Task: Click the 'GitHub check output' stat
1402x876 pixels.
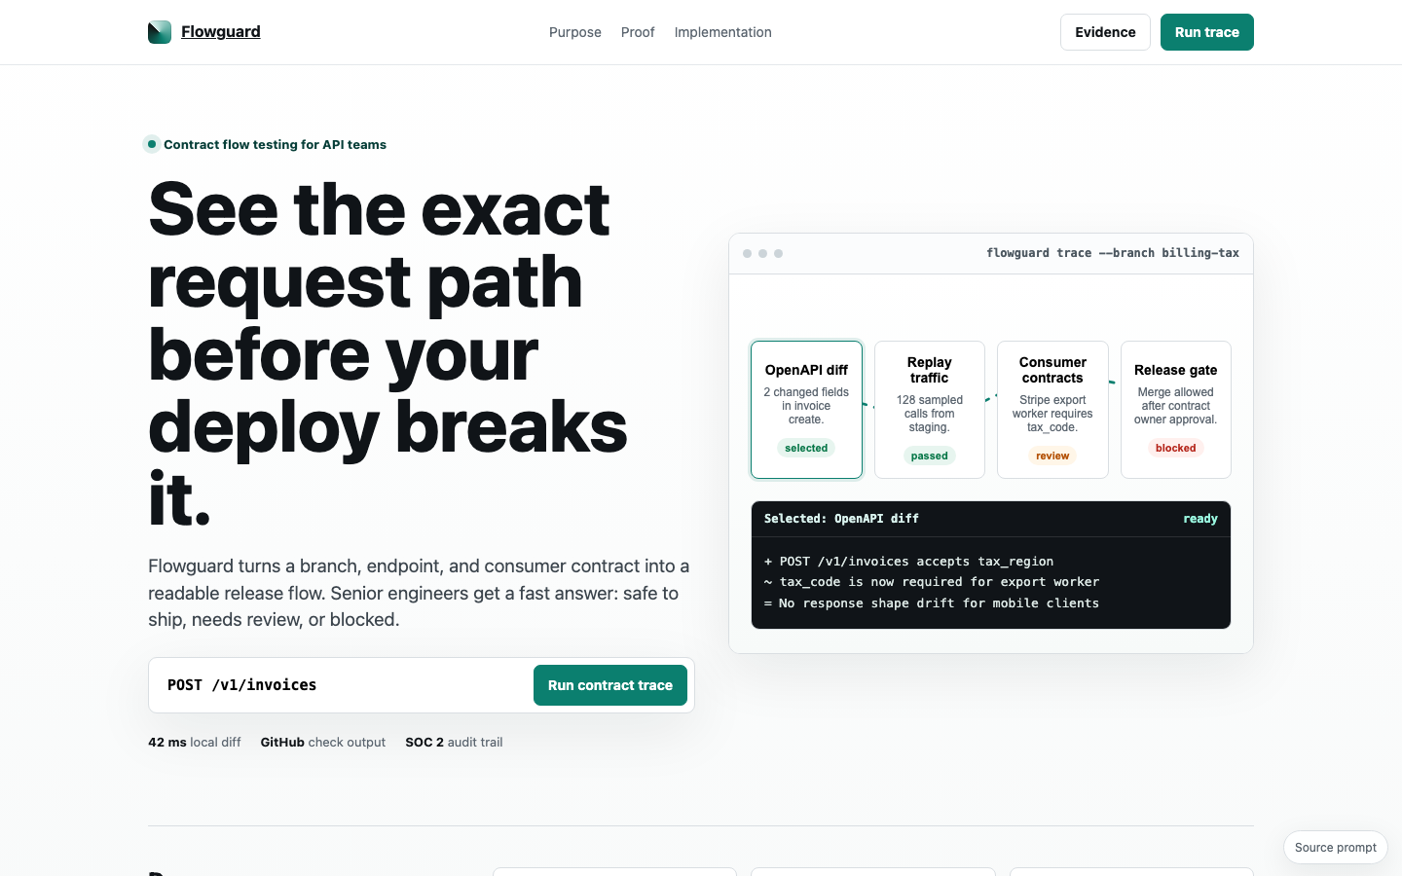Action: (323, 742)
